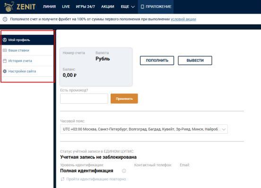Open ИГРЫ 24/7 section

(85, 7)
